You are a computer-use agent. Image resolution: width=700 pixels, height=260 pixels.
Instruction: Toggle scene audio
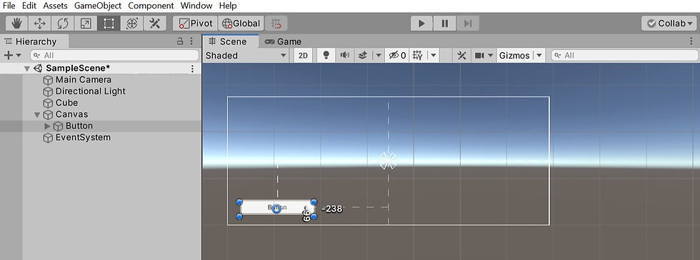coord(344,56)
